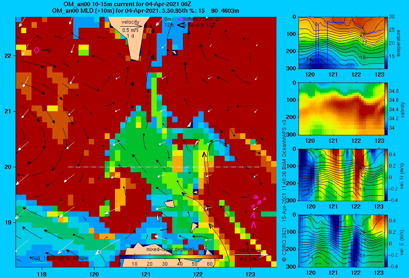Click the 'vel. E (m/s)' axis label
409x278 pixels.
402,242
